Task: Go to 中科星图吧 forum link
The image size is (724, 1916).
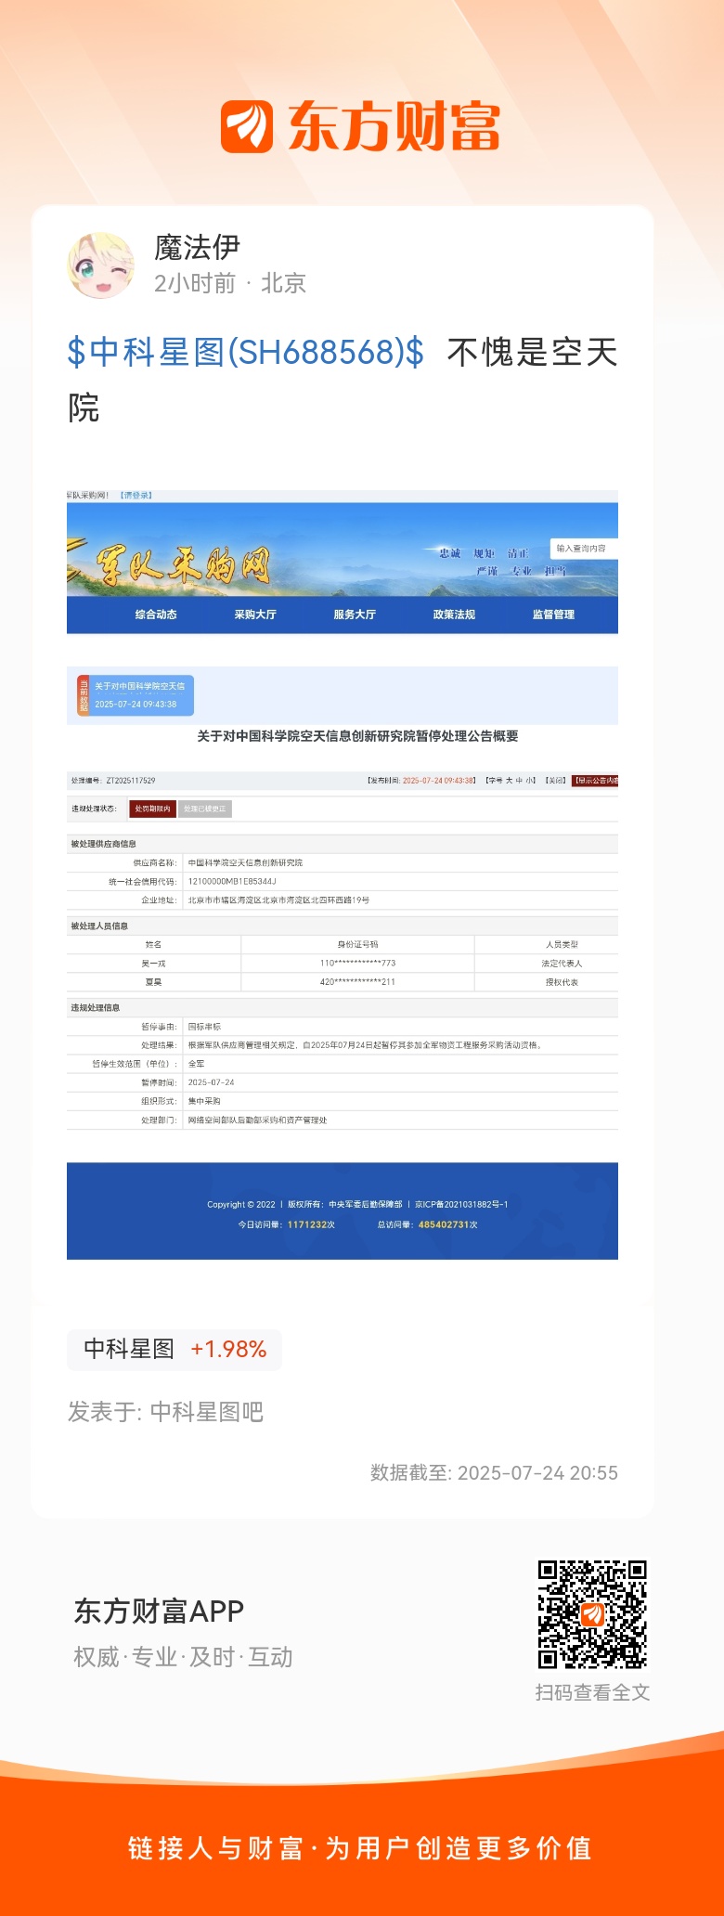Action: pos(207,1412)
